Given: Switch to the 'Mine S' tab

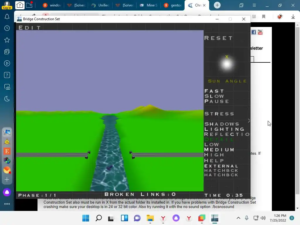Looking at the screenshot, I should 149,5.
